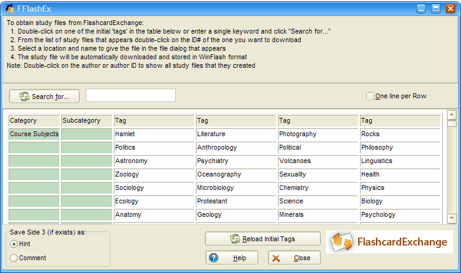461x273 pixels.
Task: Click the table scrollbar thumb
Action: [x=452, y=123]
